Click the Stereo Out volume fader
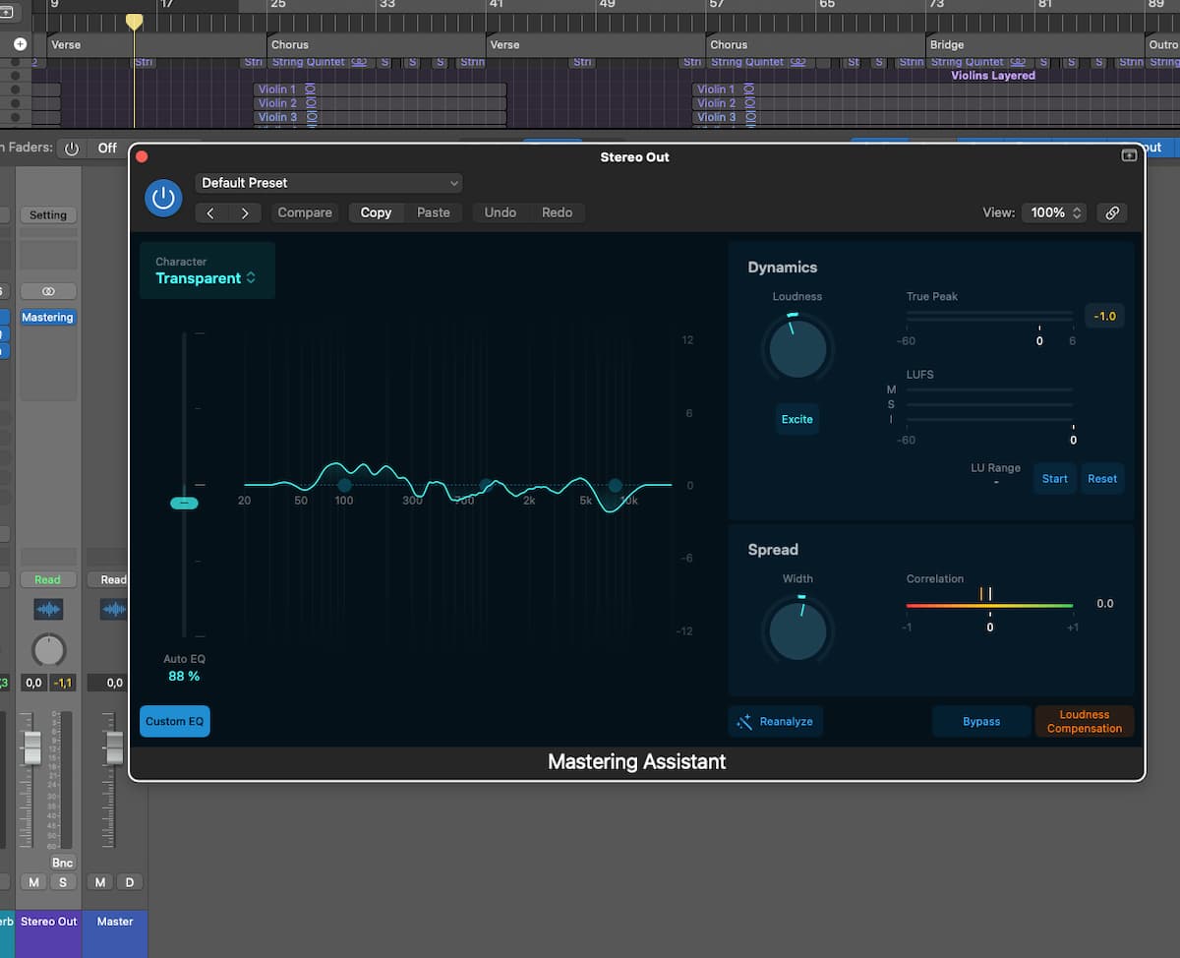 coord(32,748)
